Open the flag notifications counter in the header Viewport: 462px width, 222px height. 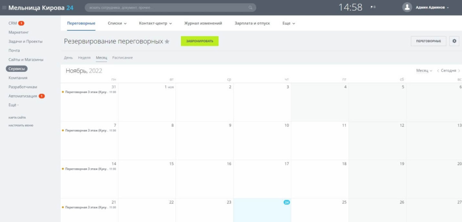pos(373,8)
